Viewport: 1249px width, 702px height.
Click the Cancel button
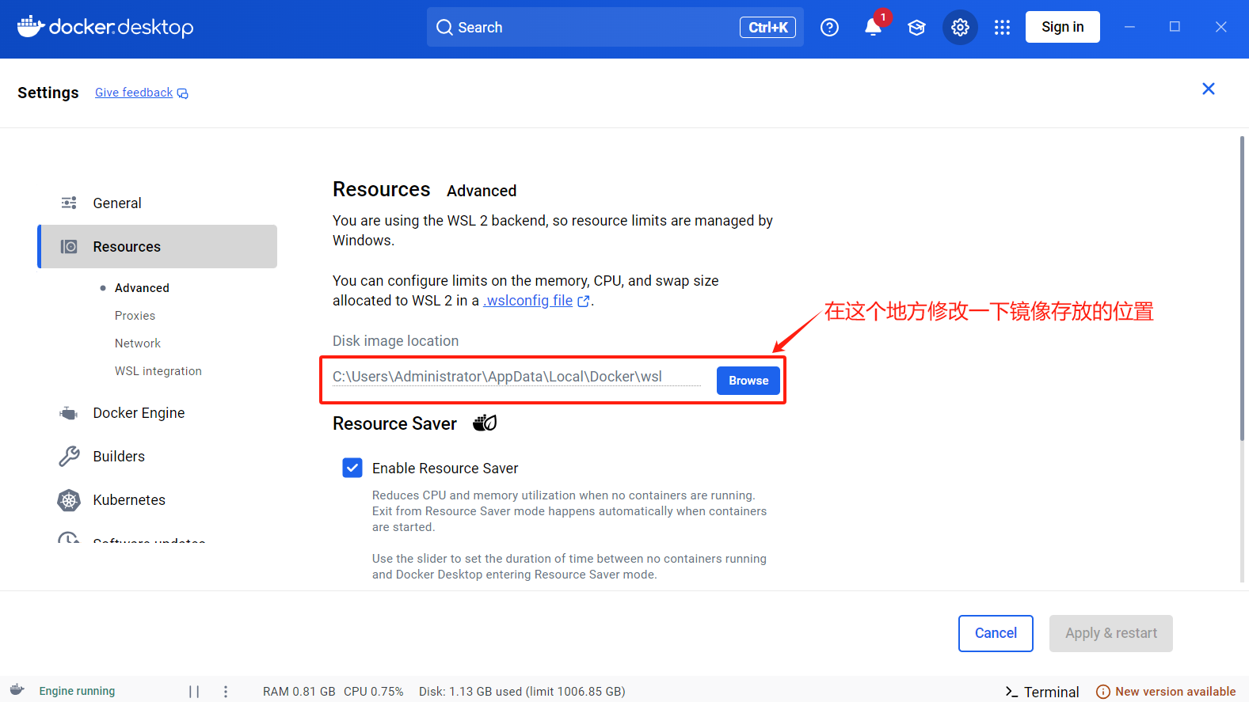(996, 633)
